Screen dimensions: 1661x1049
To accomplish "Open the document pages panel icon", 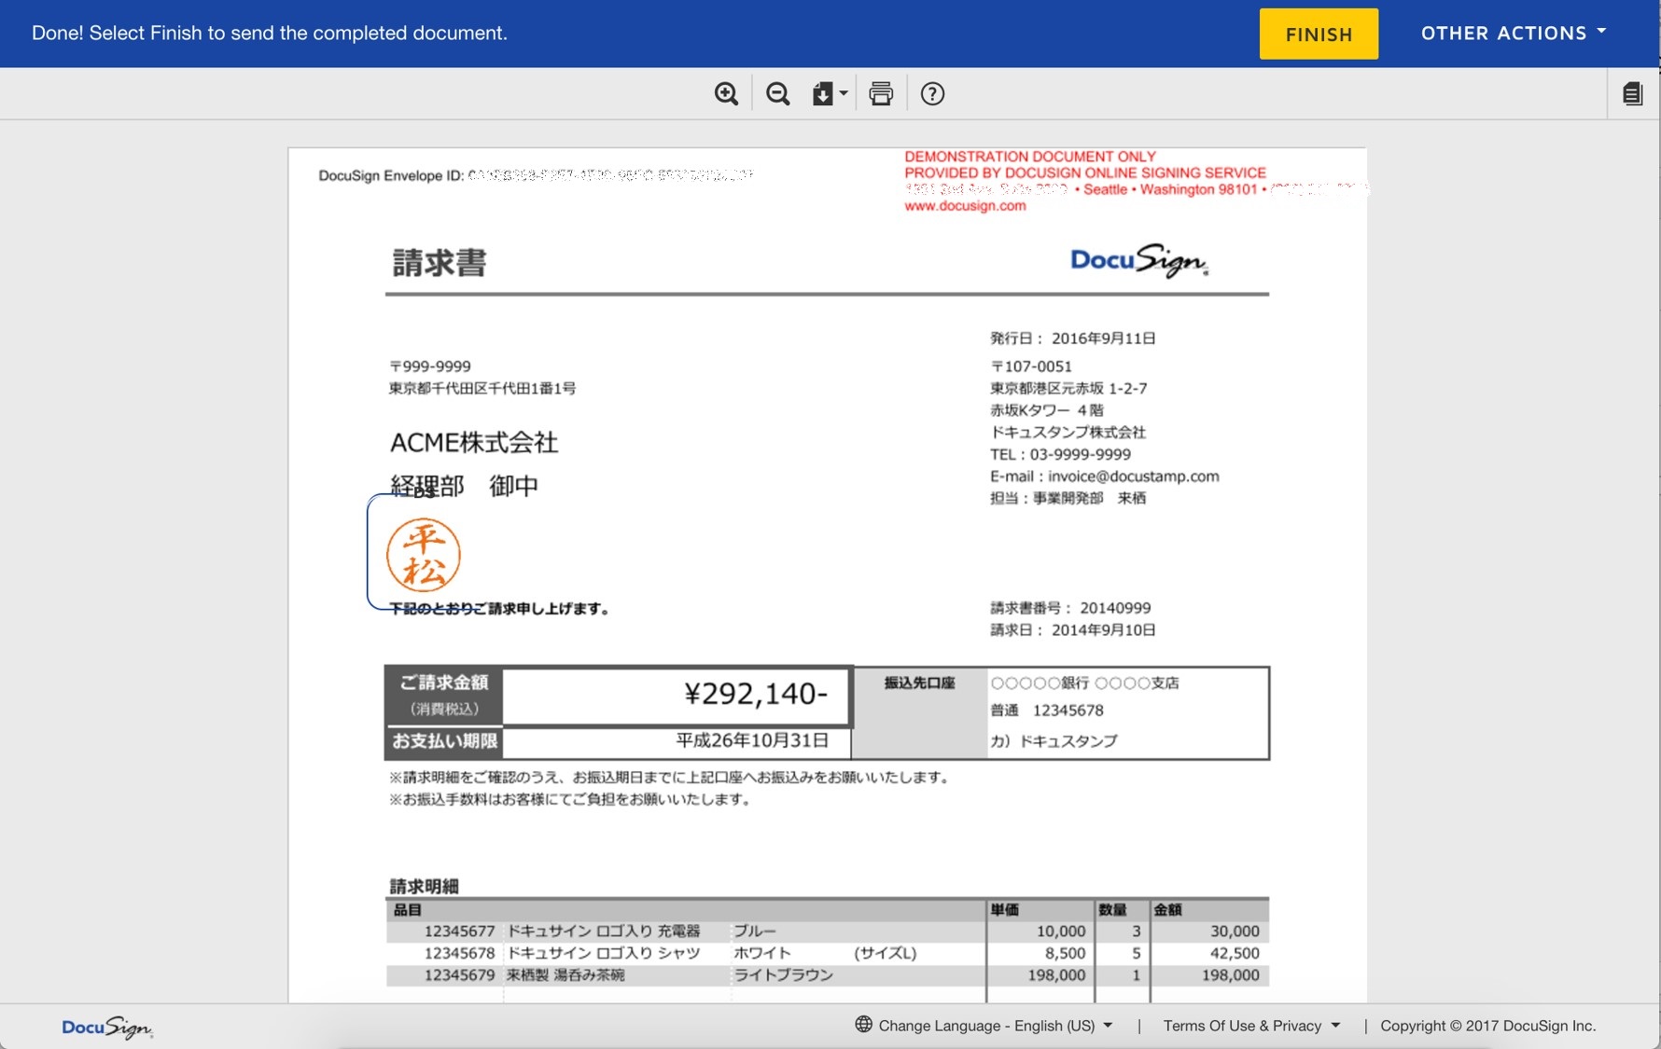I will [x=1632, y=94].
